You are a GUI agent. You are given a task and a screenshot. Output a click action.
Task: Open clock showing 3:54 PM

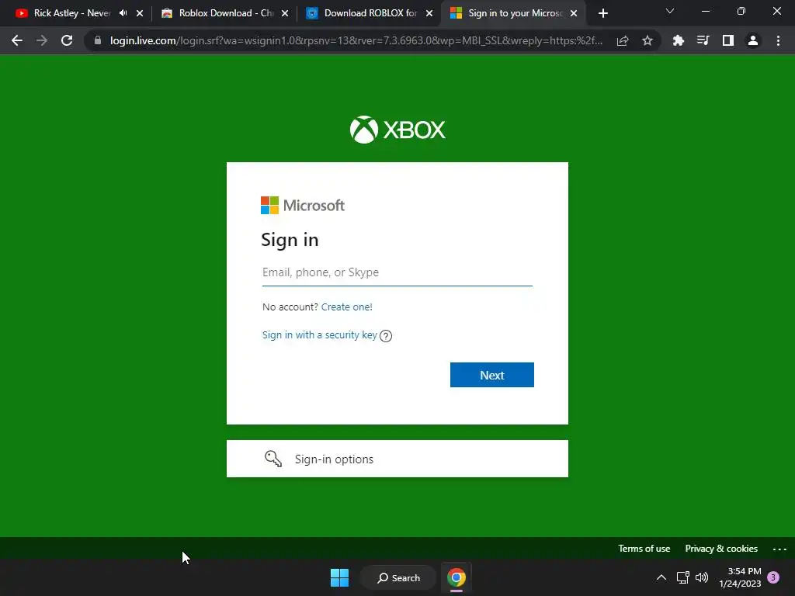pyautogui.click(x=740, y=577)
